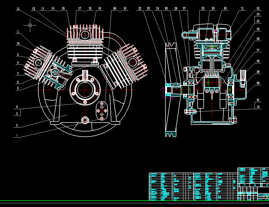
Task: Pick callout number 24
Action: pyautogui.click(x=158, y=8)
